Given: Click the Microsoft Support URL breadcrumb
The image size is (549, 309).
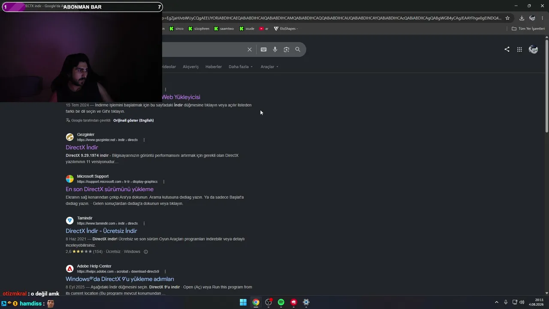Looking at the screenshot, I should tap(117, 182).
